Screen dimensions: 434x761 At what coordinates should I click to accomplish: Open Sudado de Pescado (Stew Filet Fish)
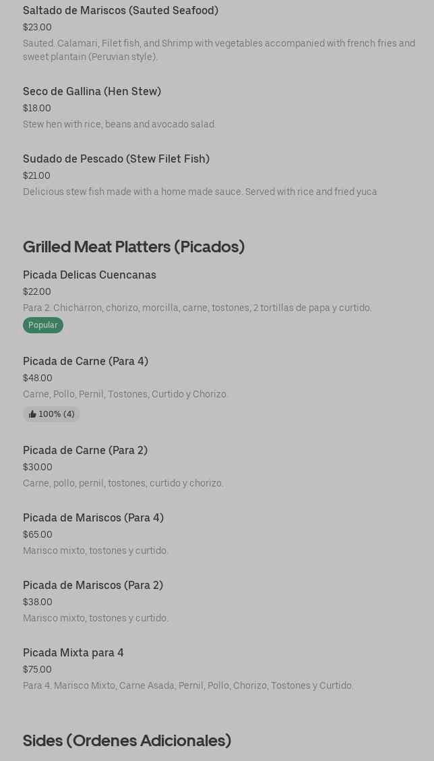tap(116, 159)
